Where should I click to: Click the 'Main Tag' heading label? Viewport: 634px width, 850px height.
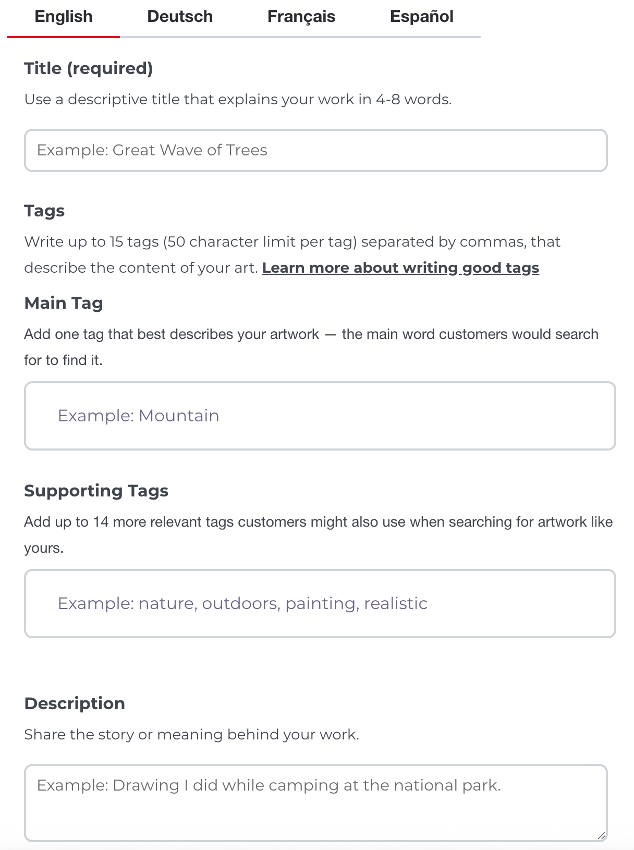[64, 303]
